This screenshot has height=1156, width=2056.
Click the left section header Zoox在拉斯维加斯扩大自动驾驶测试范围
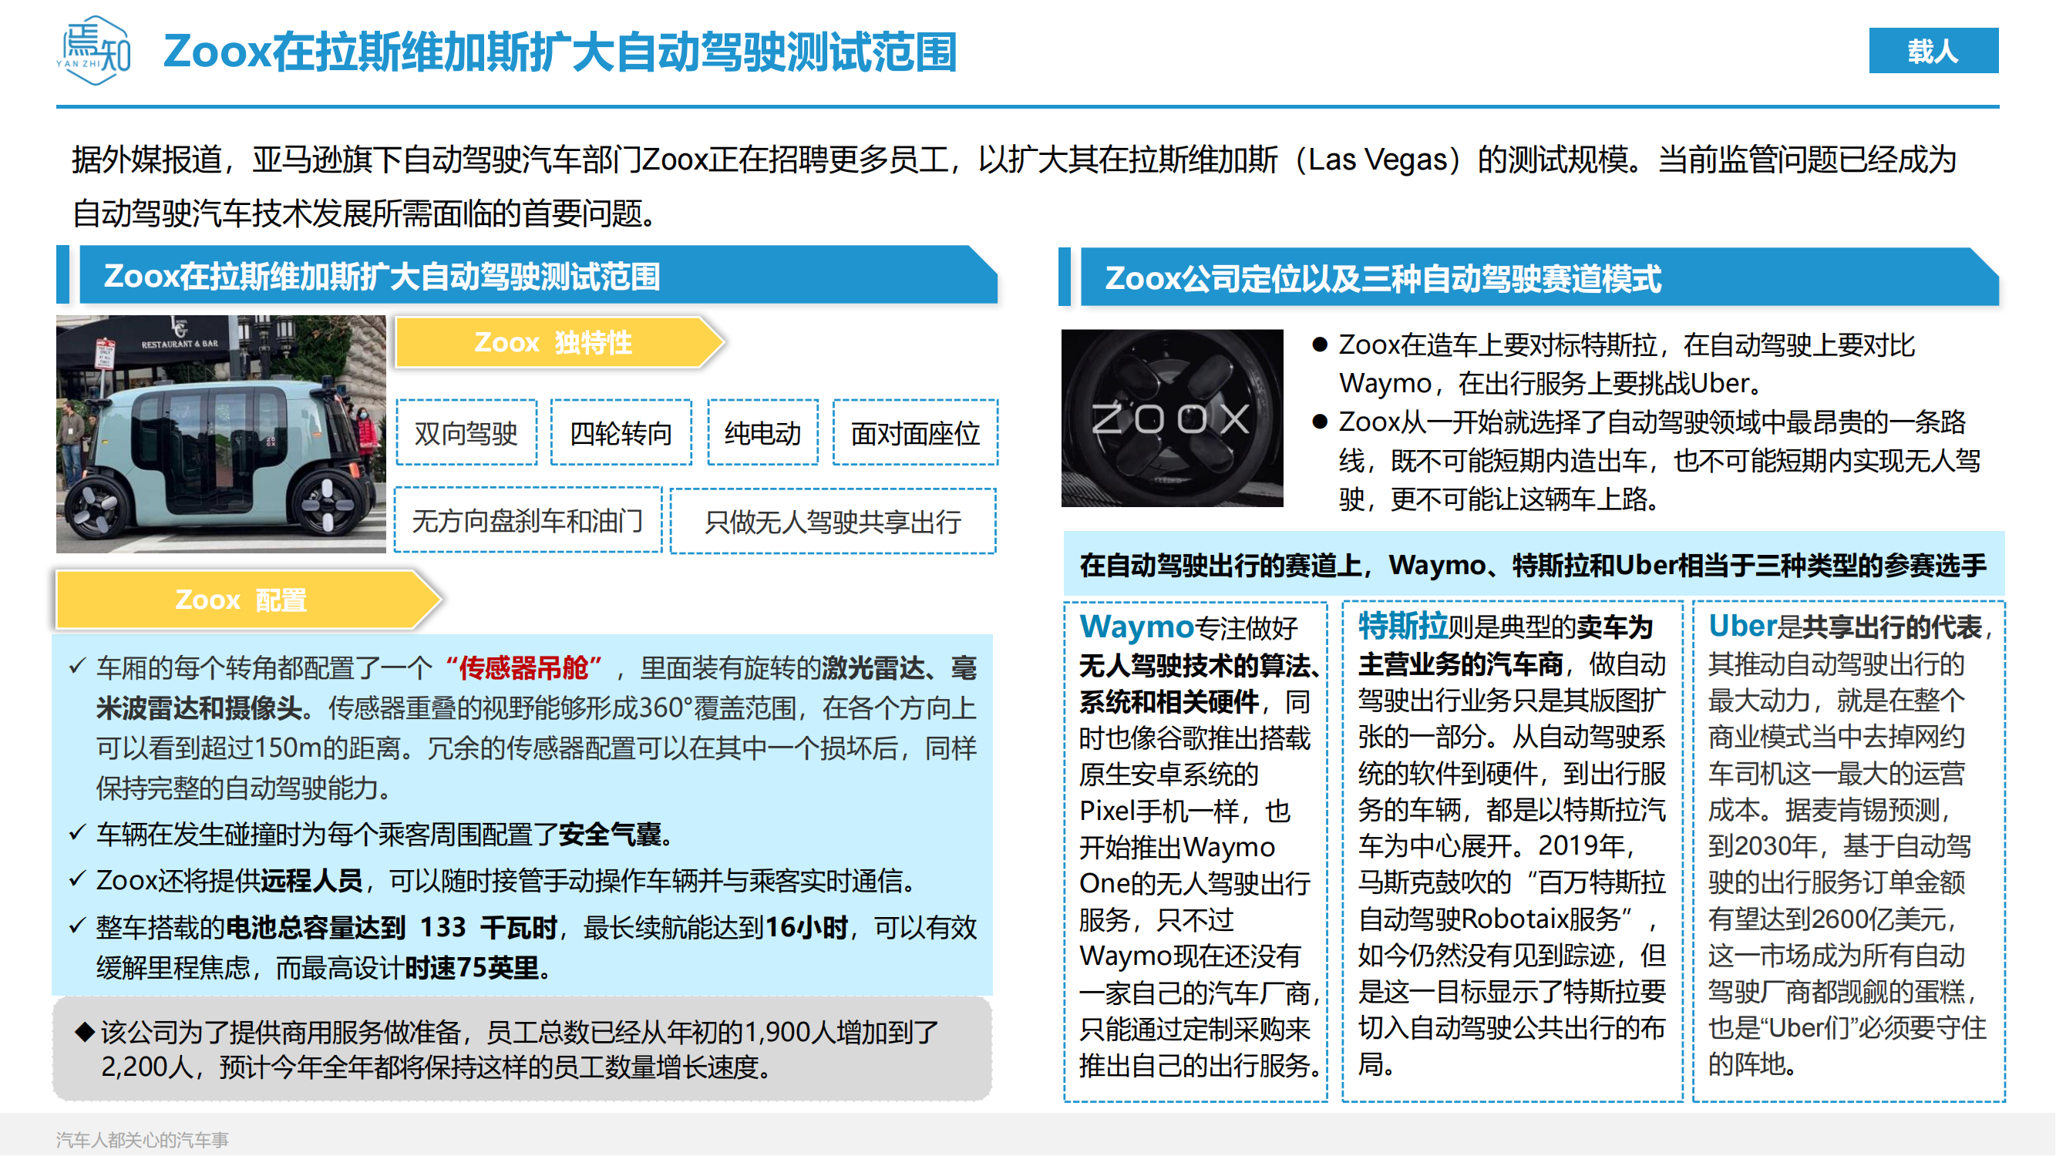pyautogui.click(x=538, y=276)
